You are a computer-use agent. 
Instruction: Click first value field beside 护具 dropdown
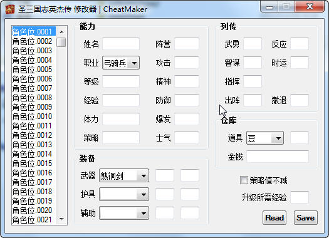[x=165, y=194]
